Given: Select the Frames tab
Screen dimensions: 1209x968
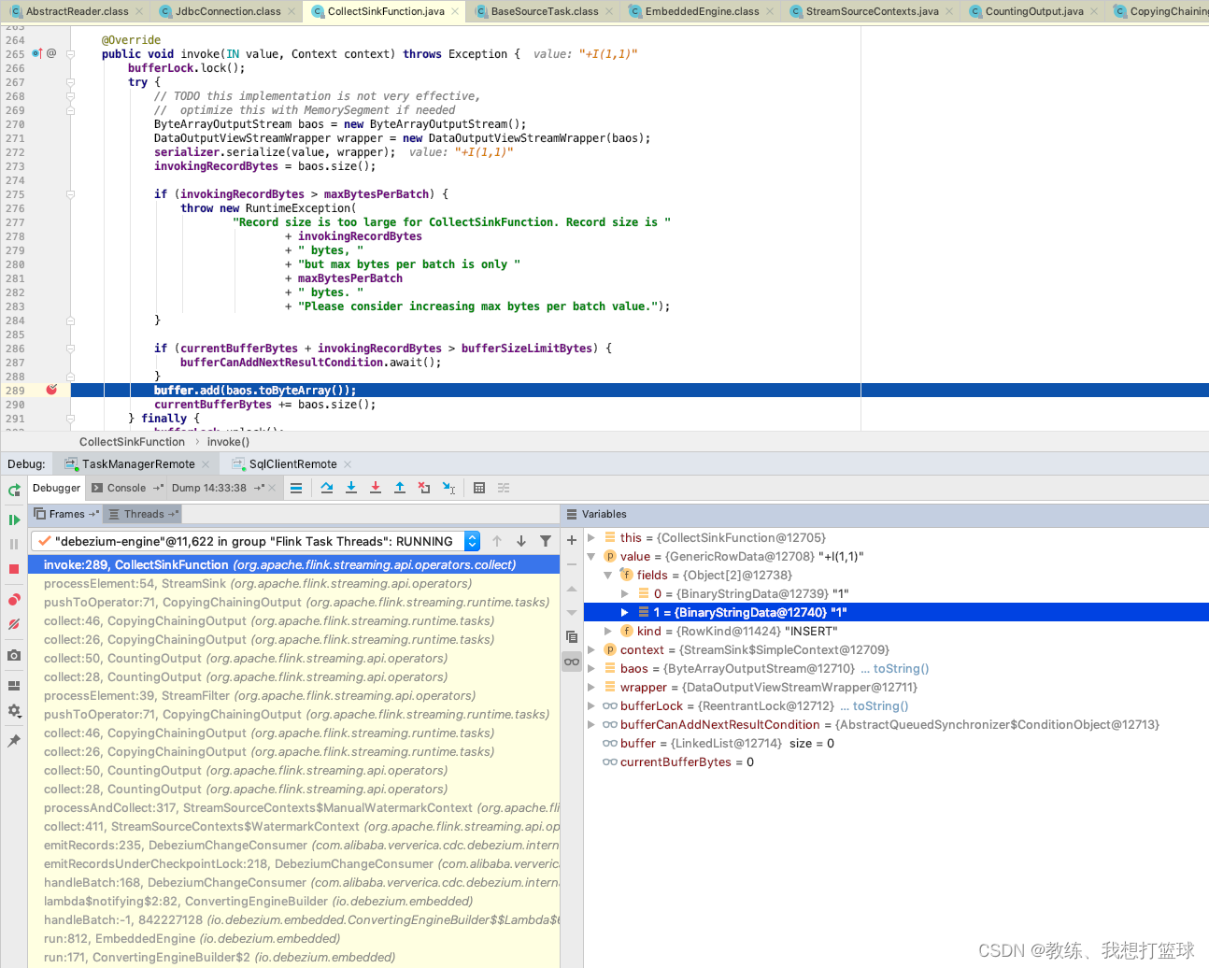Looking at the screenshot, I should [x=66, y=514].
